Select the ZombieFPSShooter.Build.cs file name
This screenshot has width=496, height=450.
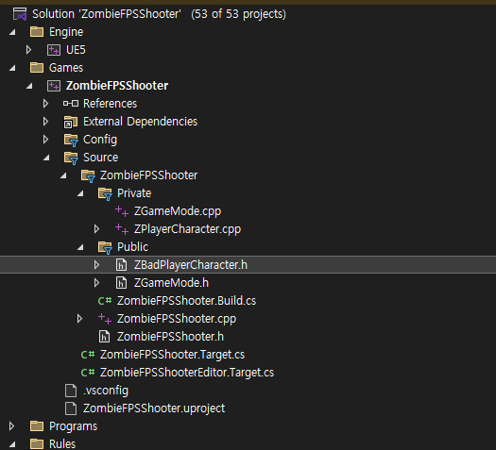point(187,301)
